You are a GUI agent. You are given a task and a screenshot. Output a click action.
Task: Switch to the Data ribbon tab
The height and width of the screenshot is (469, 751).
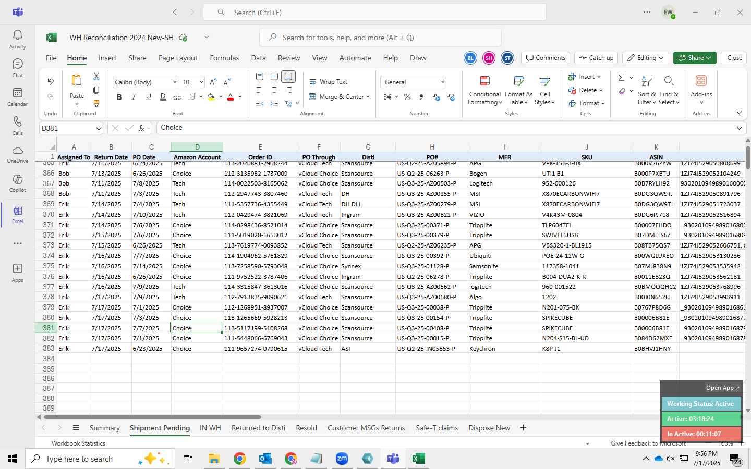(x=258, y=58)
